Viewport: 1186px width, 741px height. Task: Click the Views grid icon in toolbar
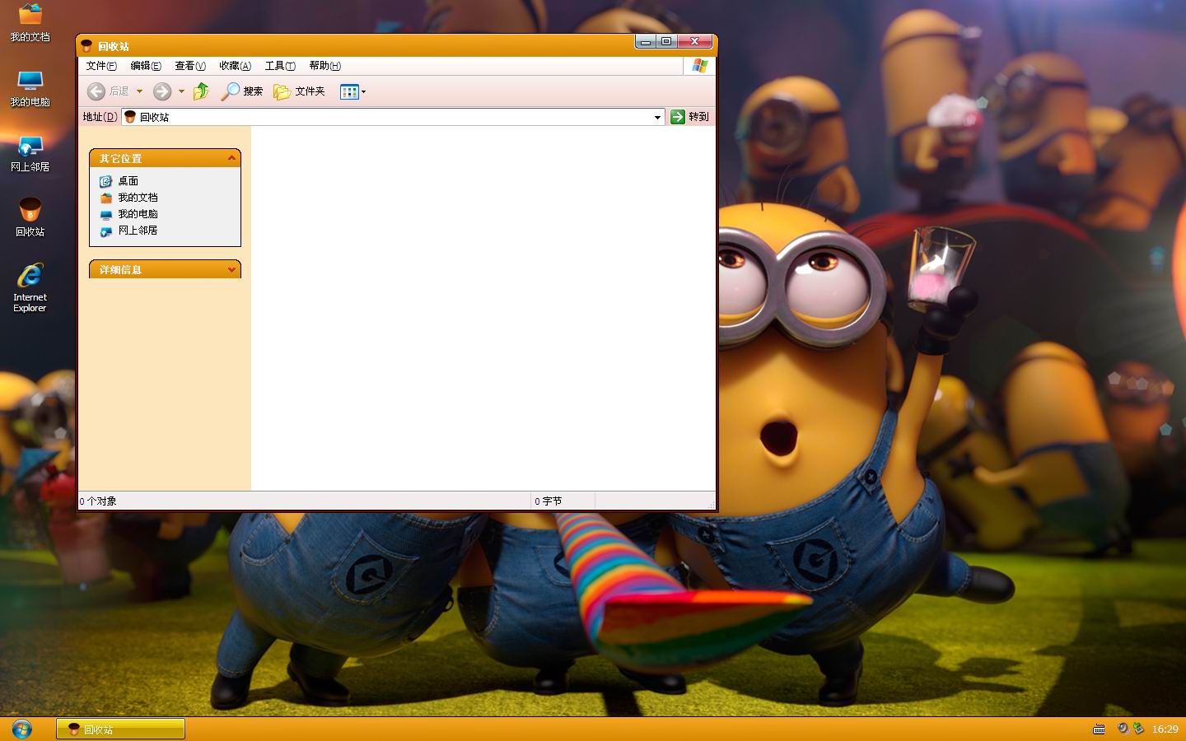tap(349, 91)
